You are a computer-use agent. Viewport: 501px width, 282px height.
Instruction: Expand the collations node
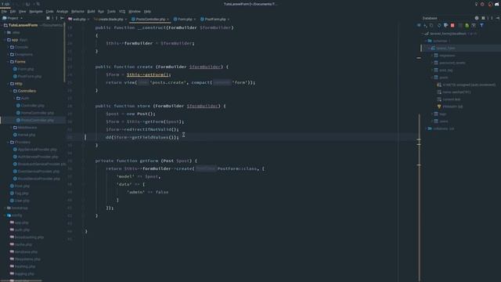coord(426,128)
